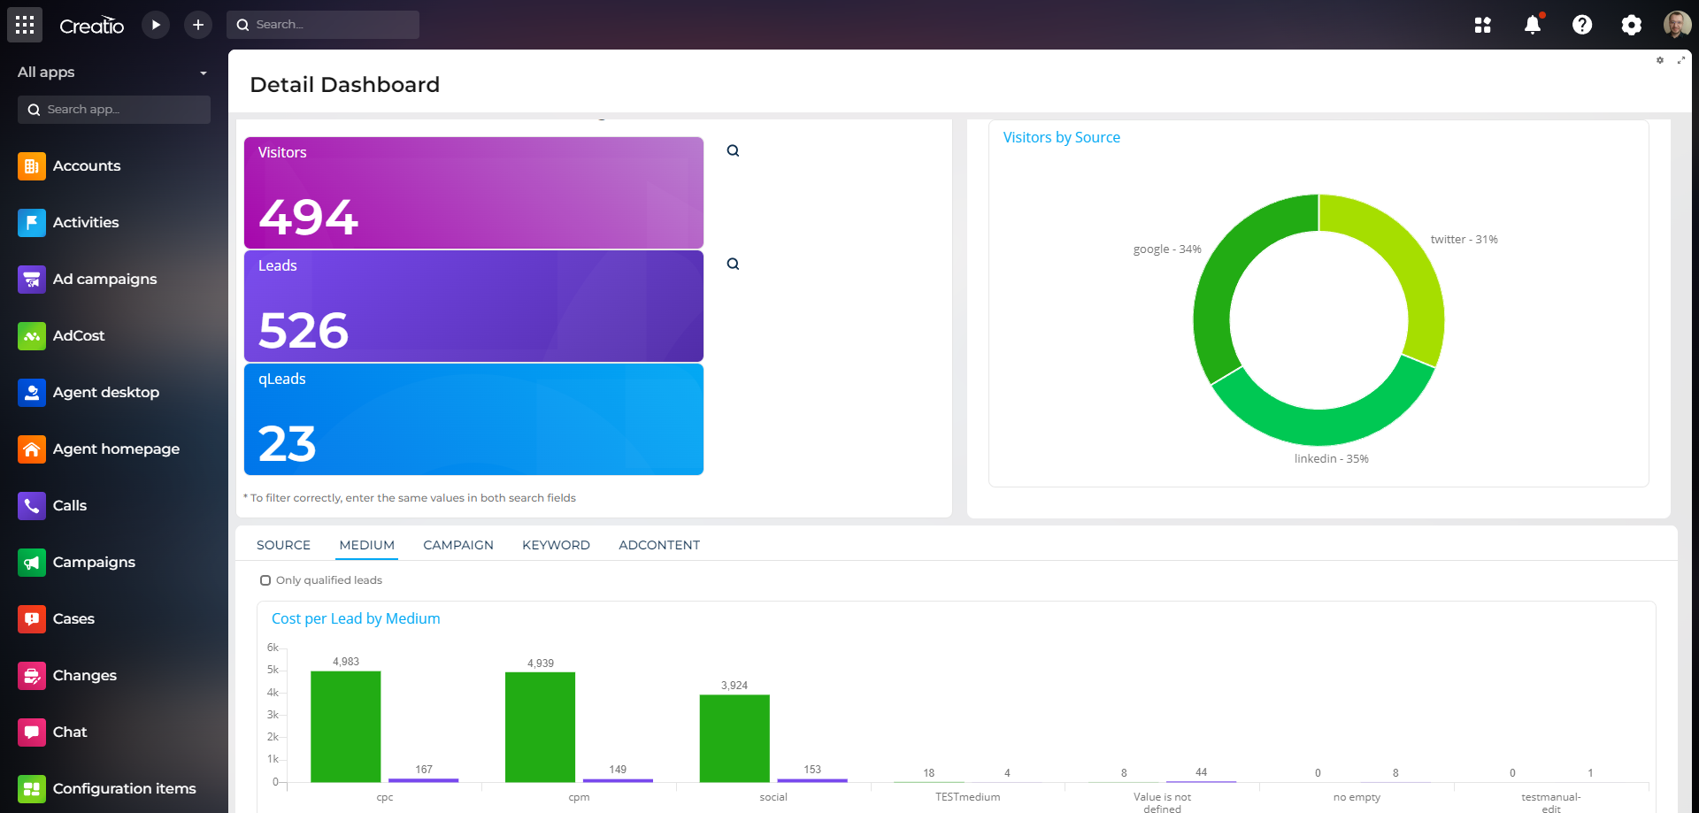Click the run process play button
Viewport: 1699px width, 813px height.
pos(156,24)
